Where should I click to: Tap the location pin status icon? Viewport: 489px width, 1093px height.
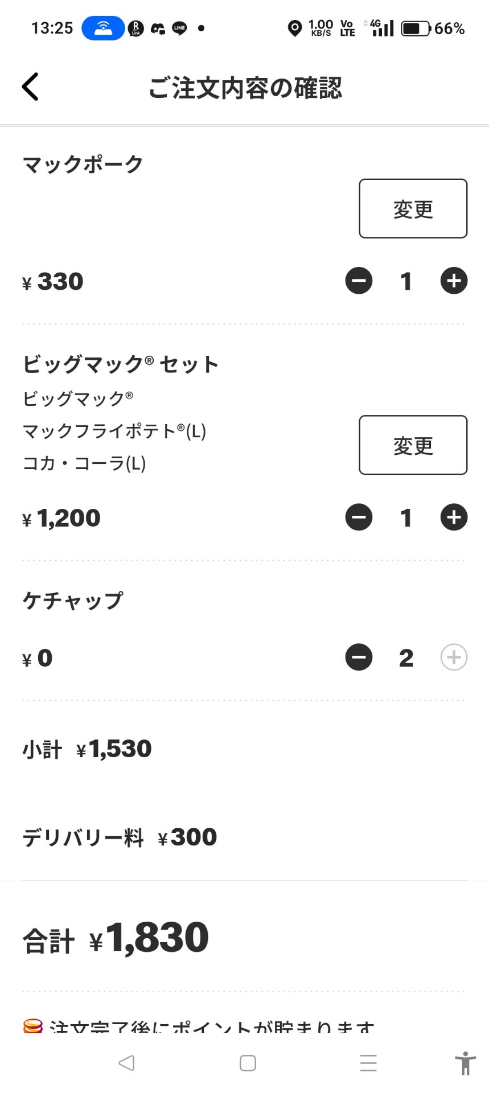[294, 28]
